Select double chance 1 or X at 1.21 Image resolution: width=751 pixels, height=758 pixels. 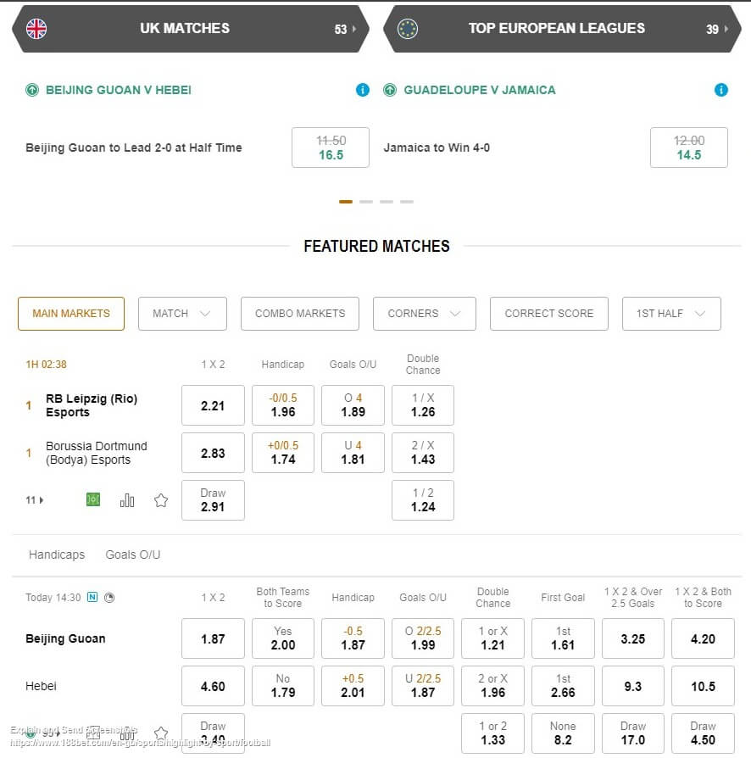click(493, 638)
